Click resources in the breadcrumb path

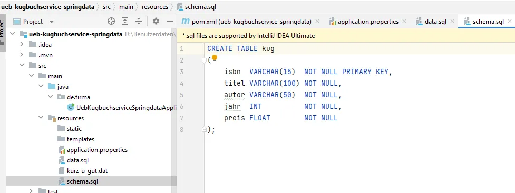156,7
